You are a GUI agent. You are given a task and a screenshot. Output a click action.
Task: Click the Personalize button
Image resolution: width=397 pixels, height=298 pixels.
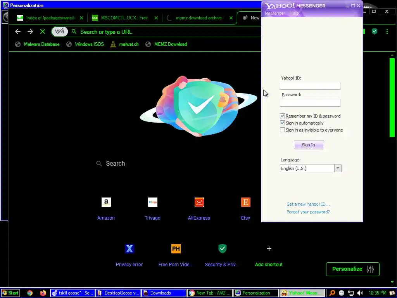tap(353, 269)
